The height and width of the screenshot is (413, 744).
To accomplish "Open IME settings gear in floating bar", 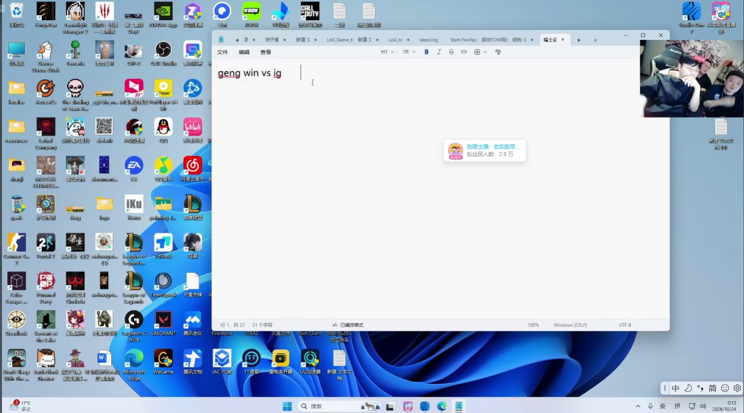I will (x=737, y=388).
